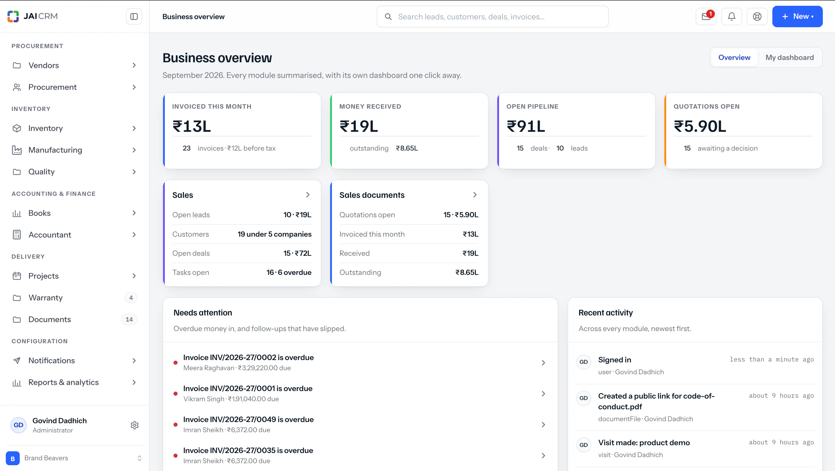Open the Brand Beavers workspace switcher
The height and width of the screenshot is (471, 835).
pyautogui.click(x=75, y=458)
